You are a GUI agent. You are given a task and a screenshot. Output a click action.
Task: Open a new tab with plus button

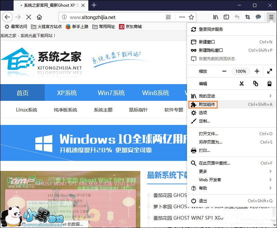(x=94, y=5)
